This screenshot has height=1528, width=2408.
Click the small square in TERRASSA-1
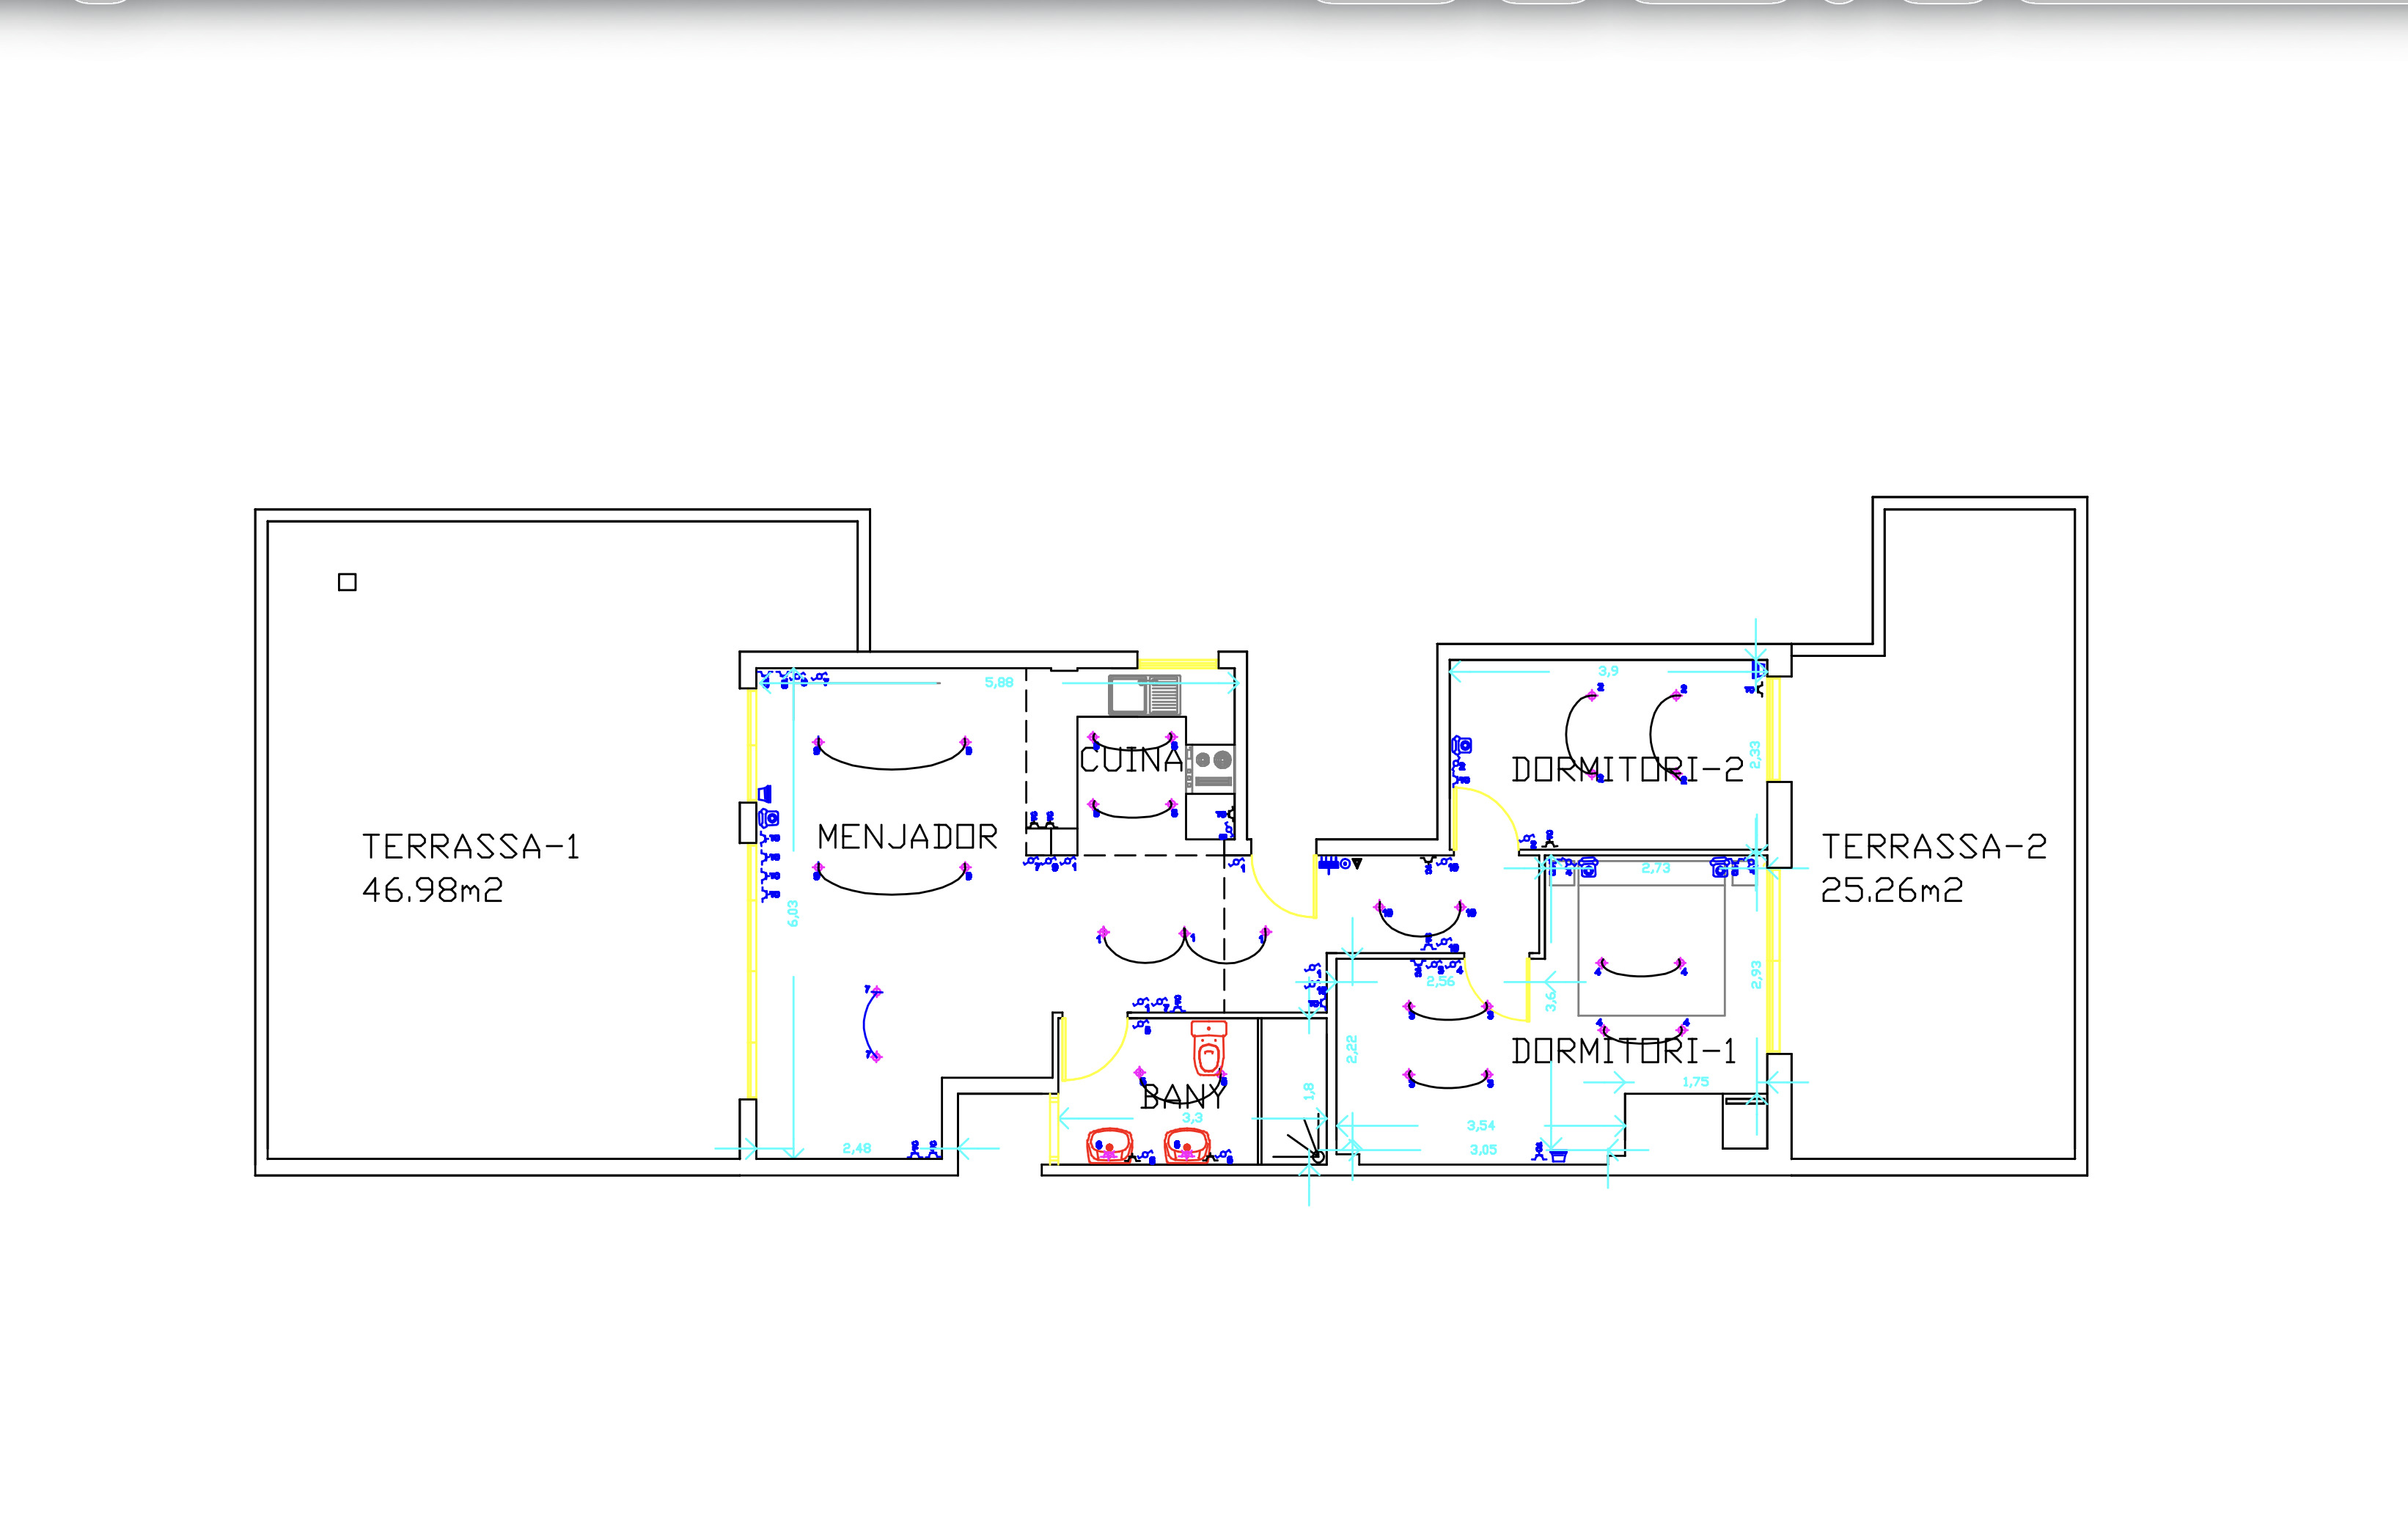347,582
